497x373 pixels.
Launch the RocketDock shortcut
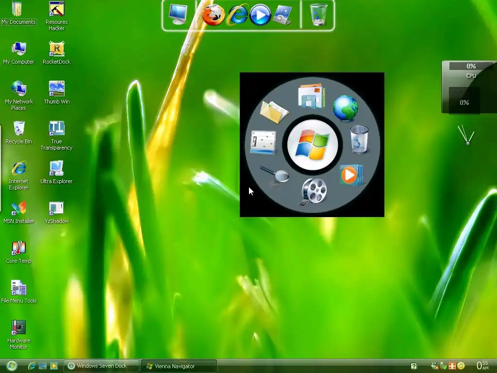pyautogui.click(x=56, y=52)
